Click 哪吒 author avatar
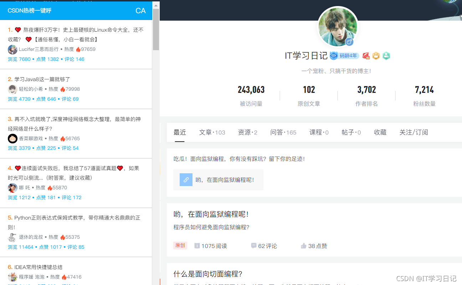Image resolution: width=462 pixels, height=285 pixels. pos(12,188)
